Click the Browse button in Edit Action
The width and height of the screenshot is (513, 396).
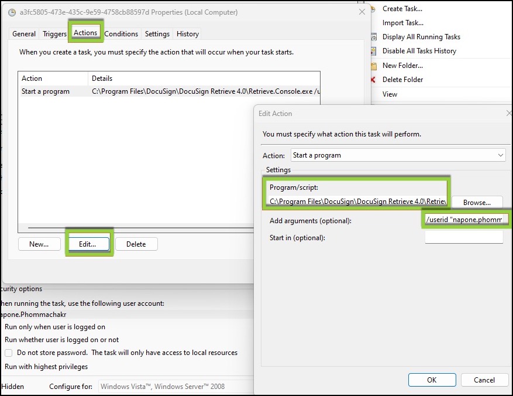coord(477,202)
